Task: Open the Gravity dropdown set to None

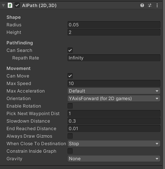Action: tap(114, 159)
